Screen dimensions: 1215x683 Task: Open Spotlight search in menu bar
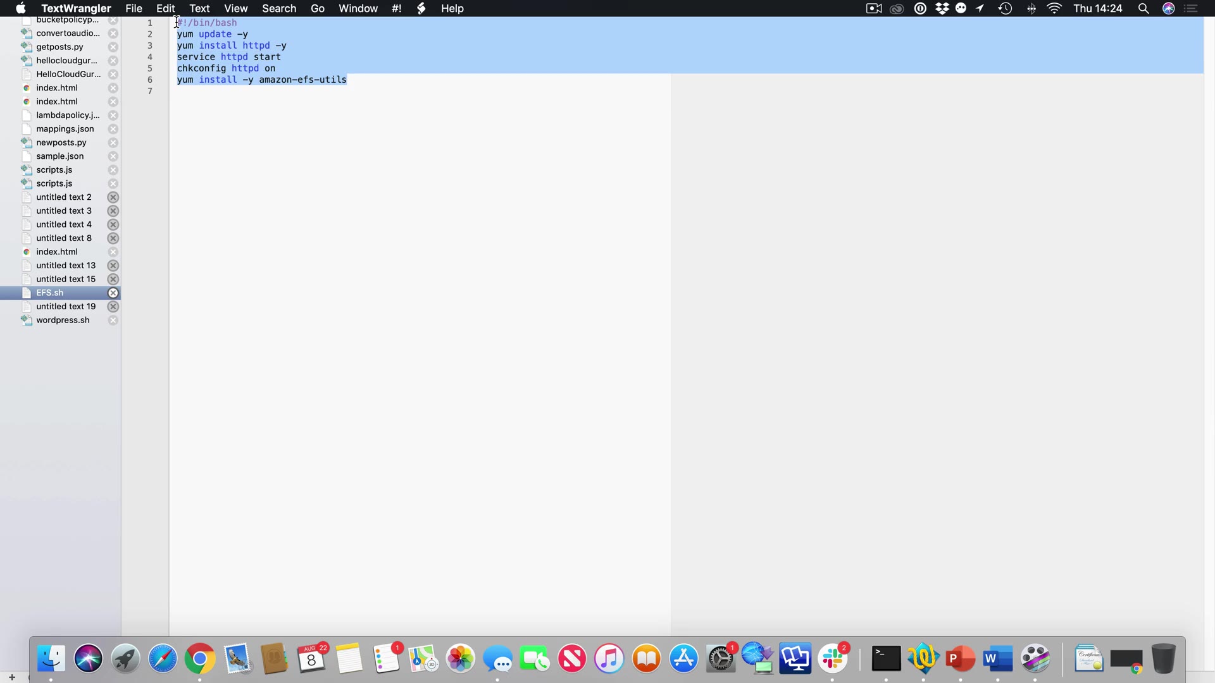pyautogui.click(x=1143, y=8)
